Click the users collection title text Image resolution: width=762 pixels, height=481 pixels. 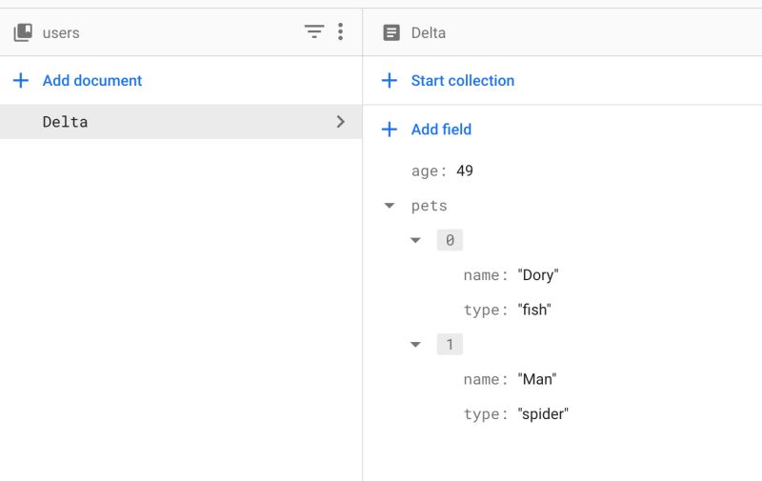tap(61, 33)
